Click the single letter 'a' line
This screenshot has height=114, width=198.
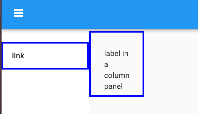(x=106, y=65)
